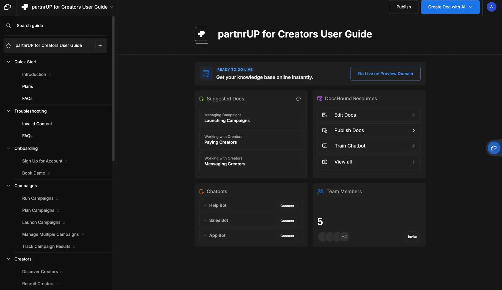Click the Team Members people icon

pos(320,192)
